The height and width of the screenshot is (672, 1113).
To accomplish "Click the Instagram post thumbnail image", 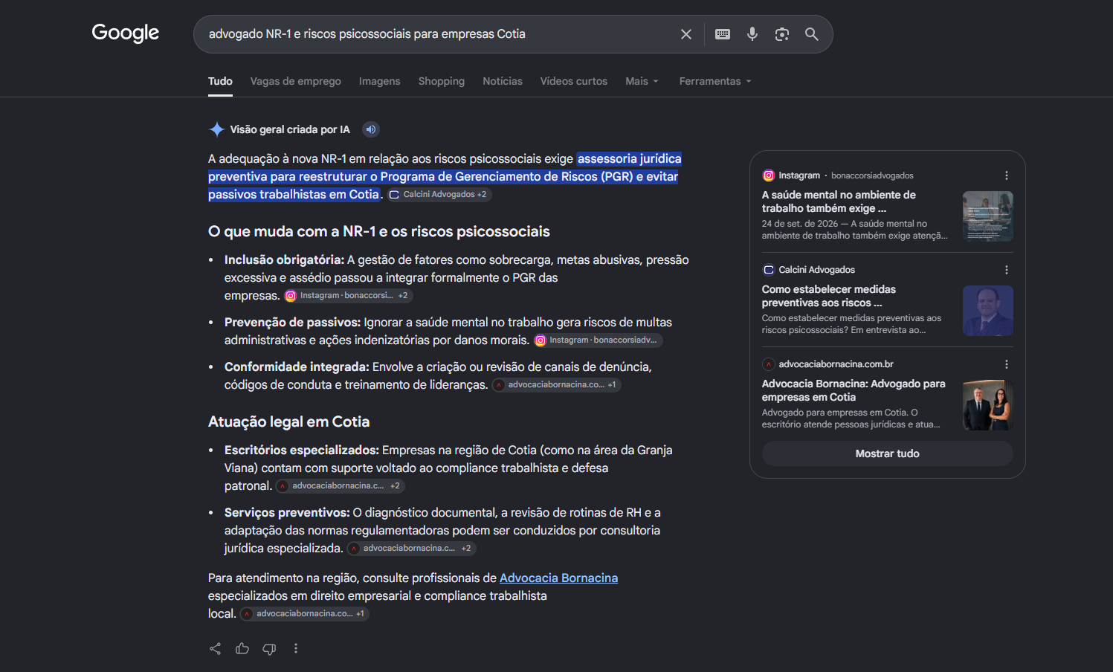I will coord(988,216).
